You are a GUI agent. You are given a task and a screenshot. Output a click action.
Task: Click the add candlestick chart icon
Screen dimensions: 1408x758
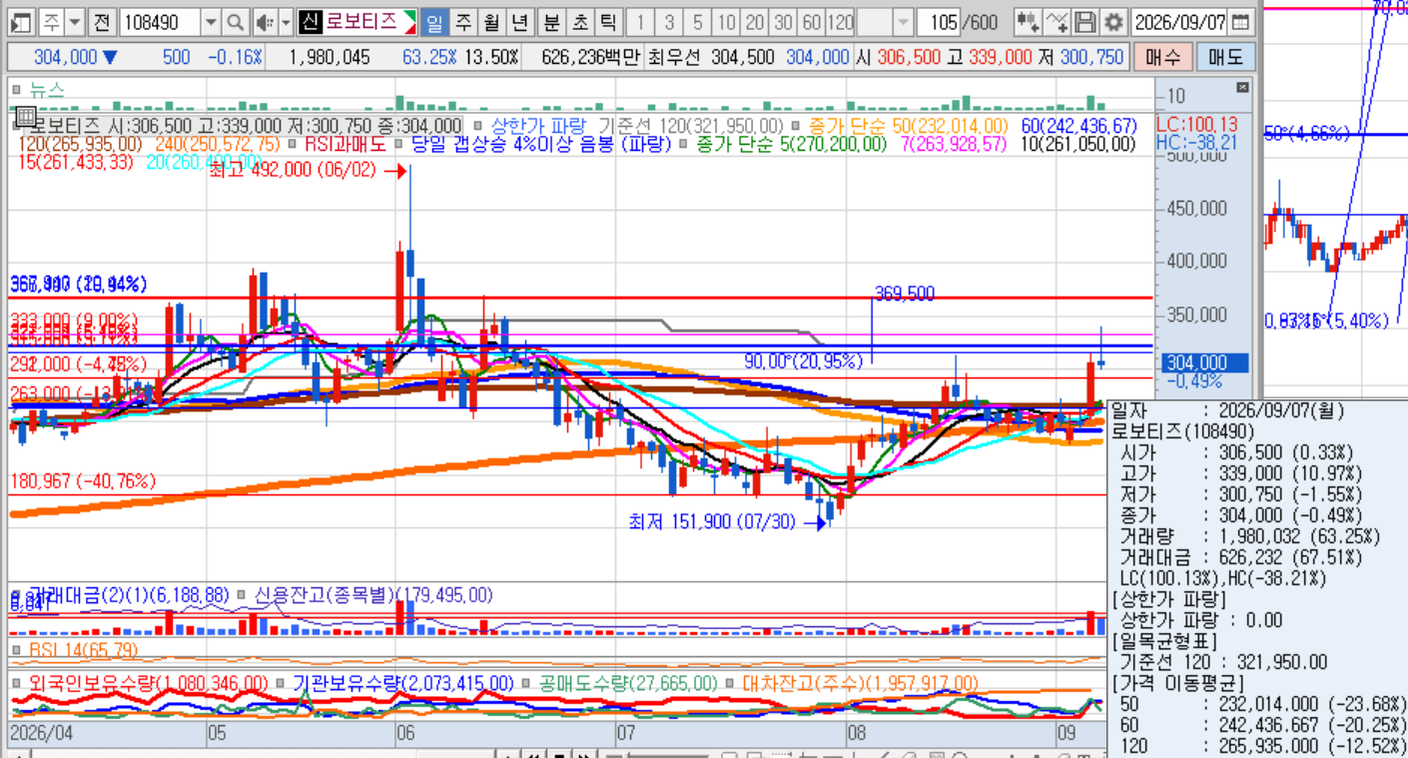click(1028, 22)
